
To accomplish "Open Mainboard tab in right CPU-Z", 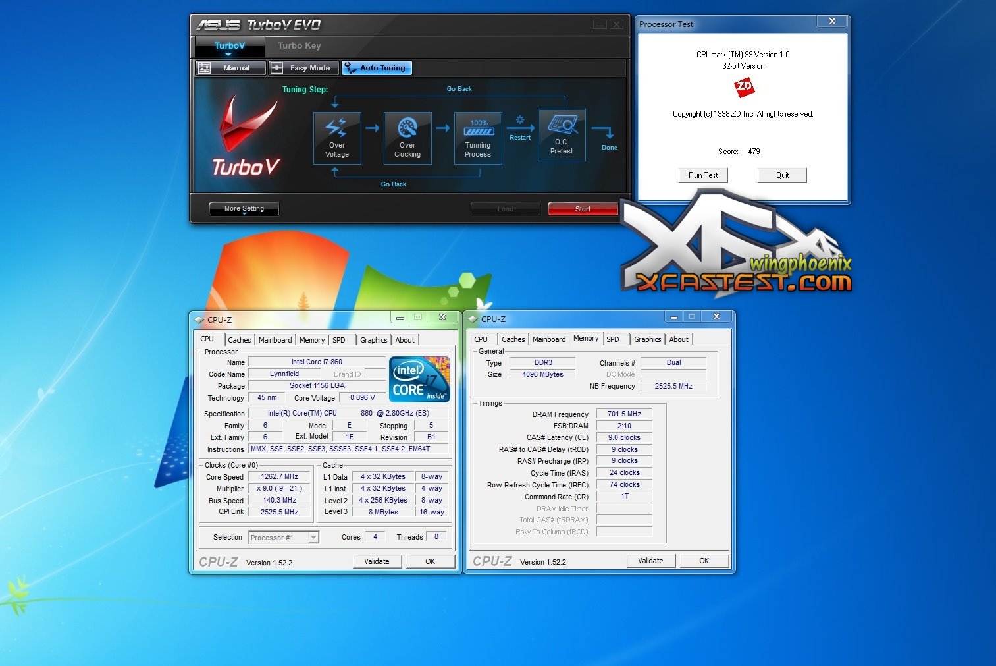I will (549, 340).
